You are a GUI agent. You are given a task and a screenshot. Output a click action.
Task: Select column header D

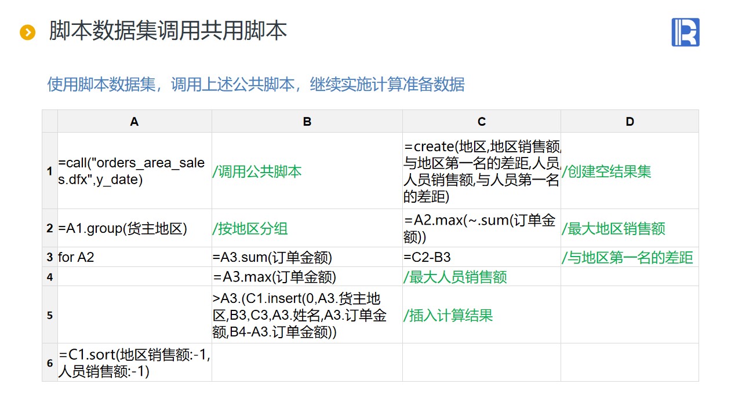630,121
